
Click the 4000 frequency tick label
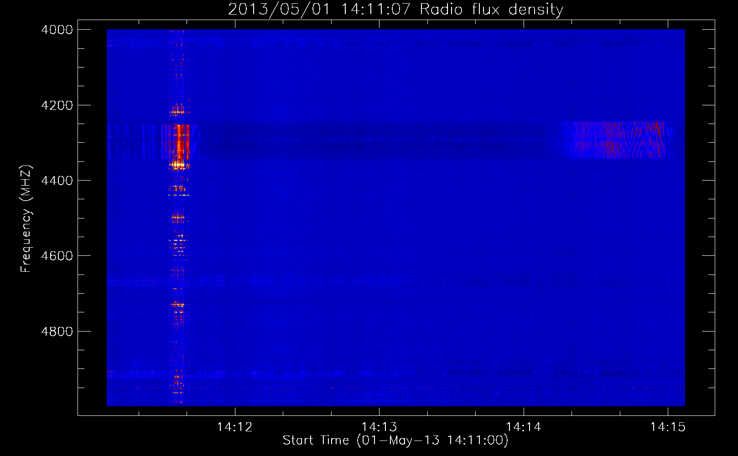[57, 30]
